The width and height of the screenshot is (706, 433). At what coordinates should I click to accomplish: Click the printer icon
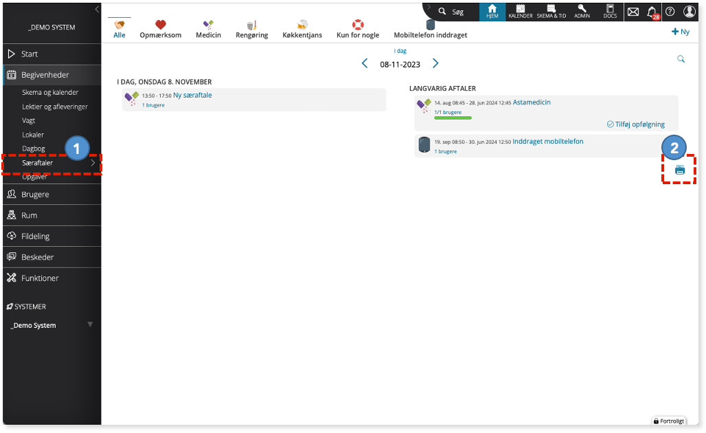[x=679, y=170]
